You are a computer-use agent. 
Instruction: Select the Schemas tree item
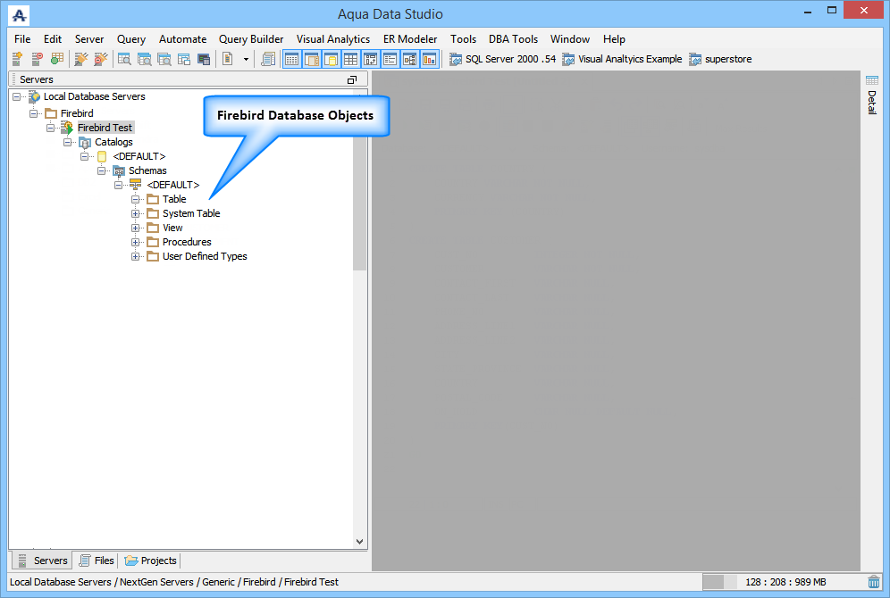[x=147, y=170]
